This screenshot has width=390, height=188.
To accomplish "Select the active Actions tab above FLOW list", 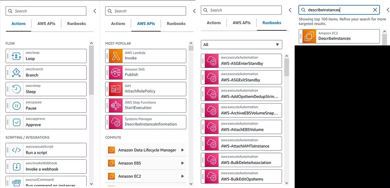I will (19, 24).
